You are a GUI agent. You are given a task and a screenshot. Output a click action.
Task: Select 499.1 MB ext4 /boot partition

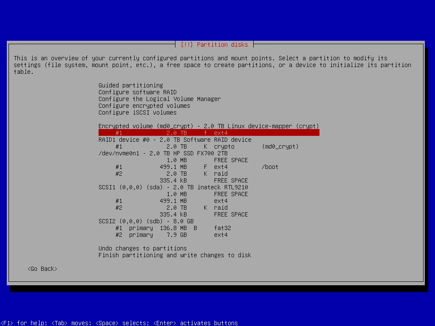[197, 167]
